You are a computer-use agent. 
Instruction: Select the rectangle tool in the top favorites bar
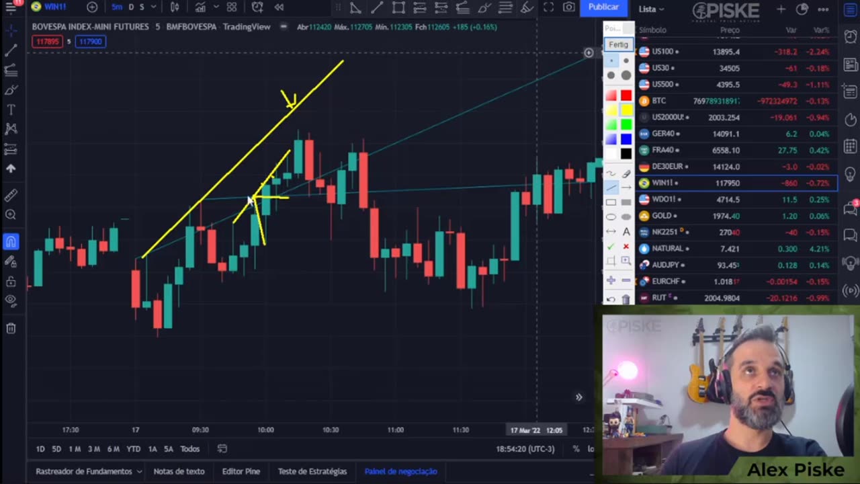click(x=398, y=7)
